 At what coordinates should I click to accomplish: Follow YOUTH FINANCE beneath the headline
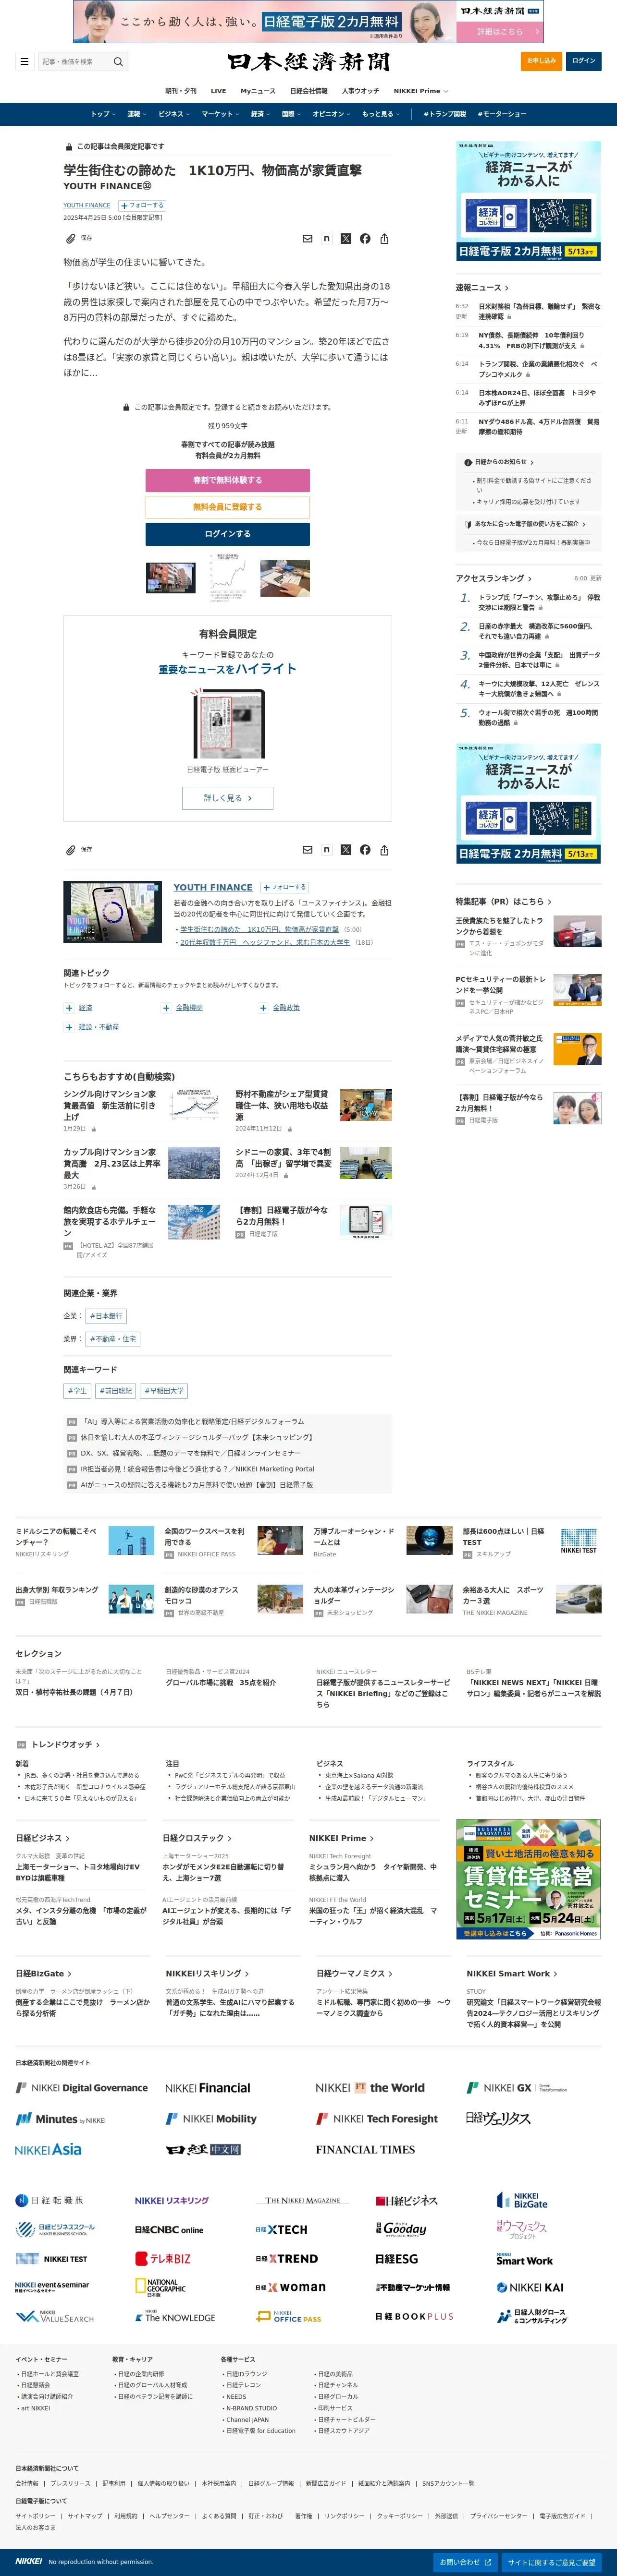point(143,205)
